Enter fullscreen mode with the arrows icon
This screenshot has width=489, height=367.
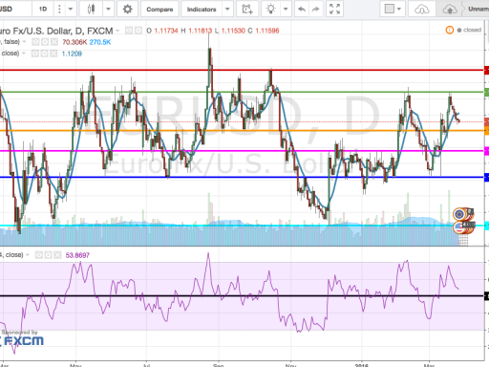(334, 9)
